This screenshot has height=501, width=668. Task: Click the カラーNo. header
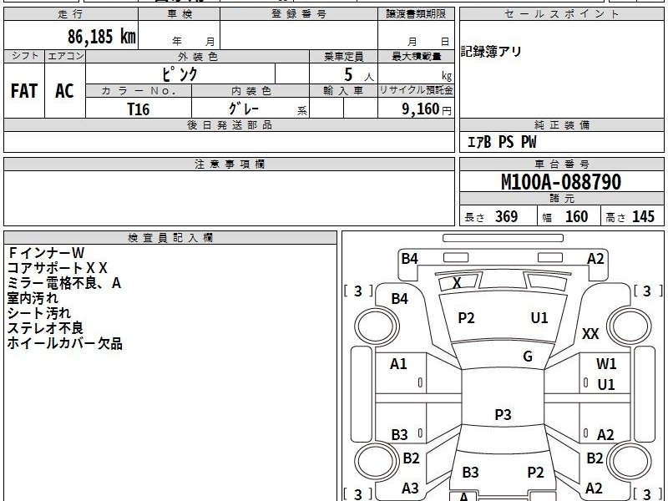[139, 91]
